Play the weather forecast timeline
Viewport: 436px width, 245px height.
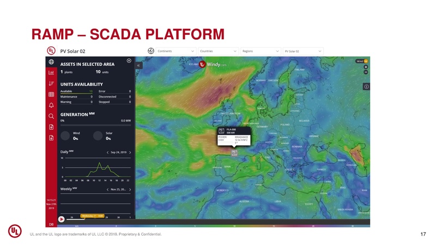pos(62,219)
